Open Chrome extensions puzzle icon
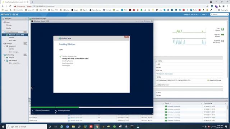 [x=220, y=6]
